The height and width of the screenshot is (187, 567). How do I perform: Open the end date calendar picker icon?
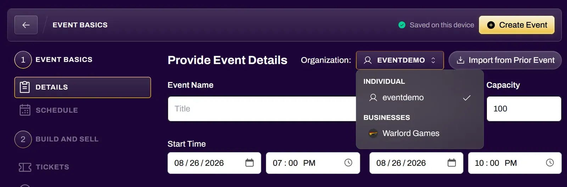[x=451, y=163]
